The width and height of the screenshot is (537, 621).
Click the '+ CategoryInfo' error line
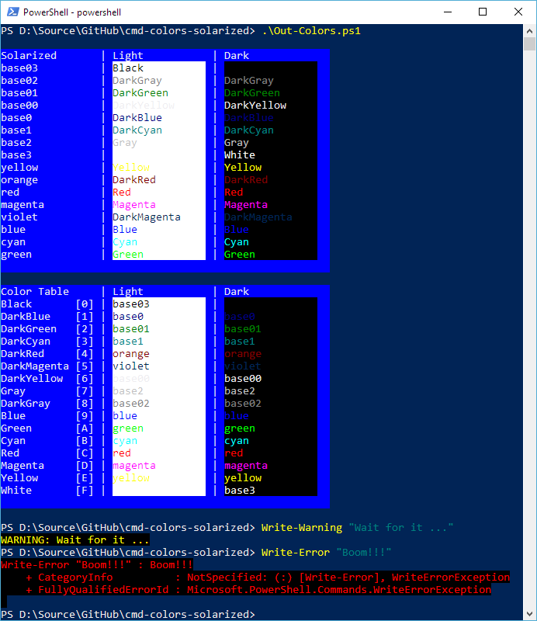268,578
